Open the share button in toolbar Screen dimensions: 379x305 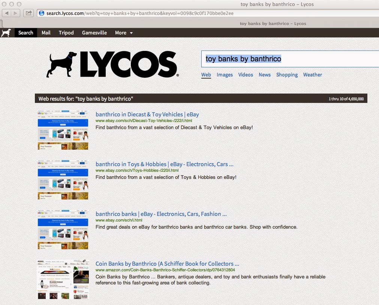tap(28, 13)
